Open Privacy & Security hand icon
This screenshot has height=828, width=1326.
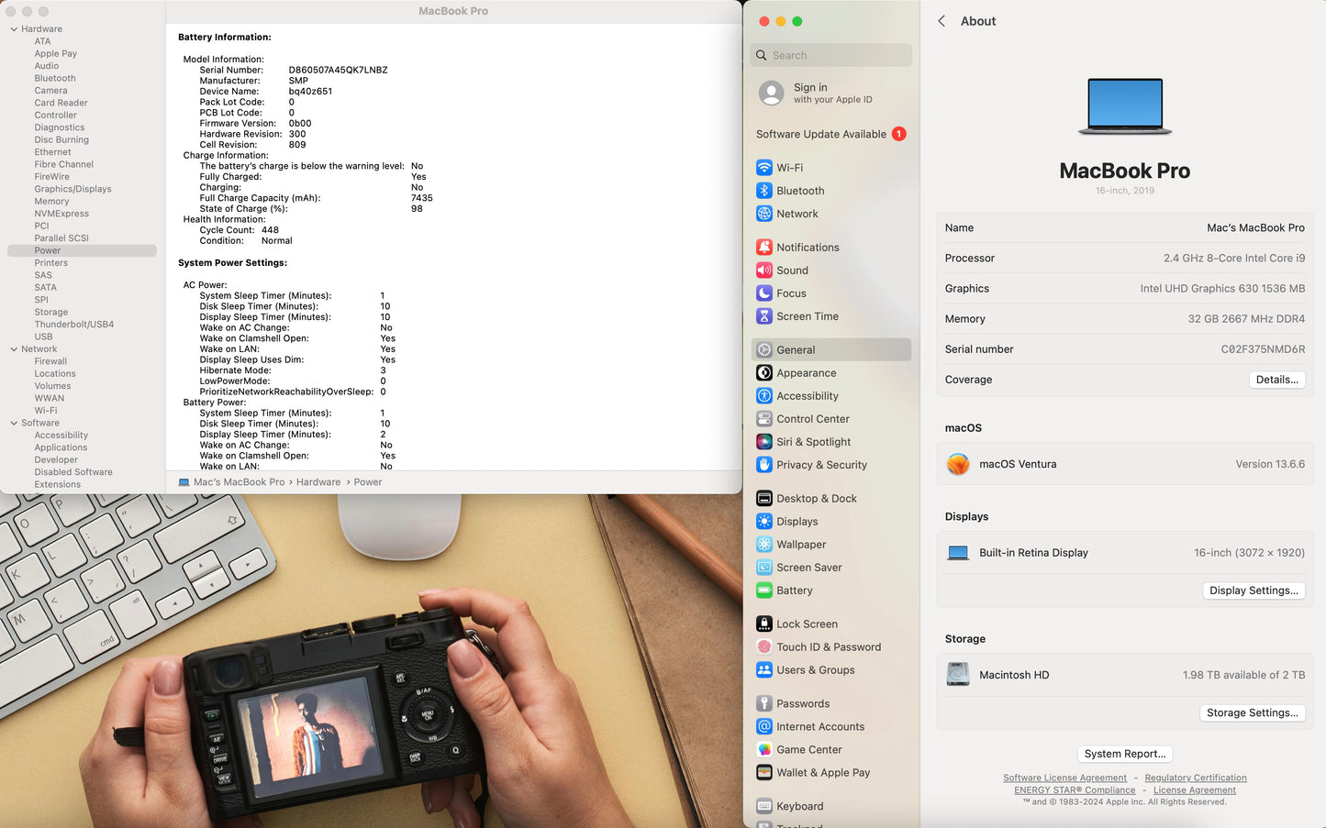[763, 465]
